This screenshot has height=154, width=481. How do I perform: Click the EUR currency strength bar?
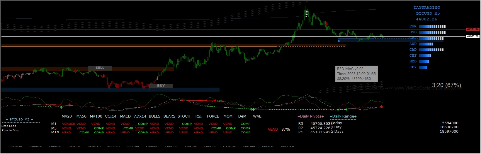tap(432, 27)
